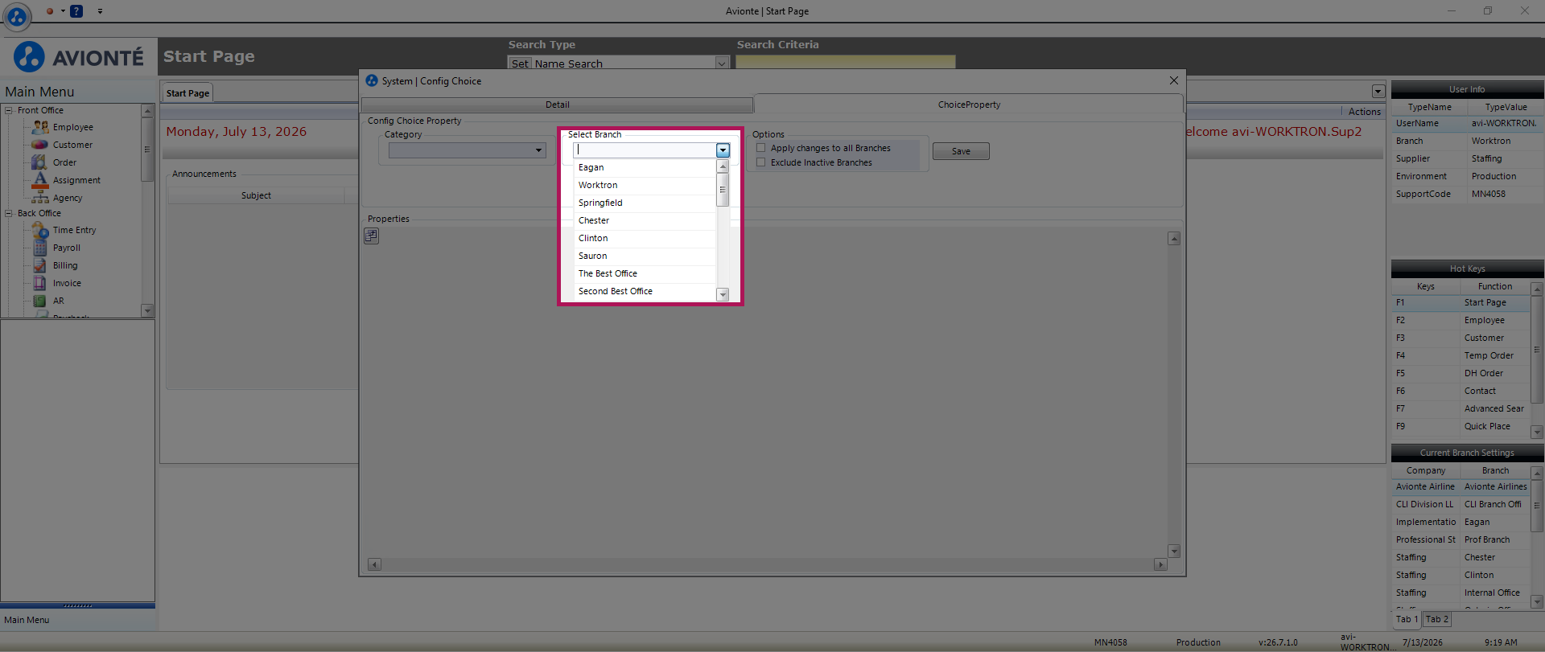Switch to the Detail tab
The width and height of the screenshot is (1545, 652).
(x=557, y=105)
